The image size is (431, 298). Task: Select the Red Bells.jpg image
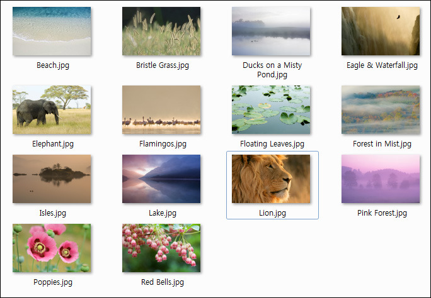click(161, 248)
